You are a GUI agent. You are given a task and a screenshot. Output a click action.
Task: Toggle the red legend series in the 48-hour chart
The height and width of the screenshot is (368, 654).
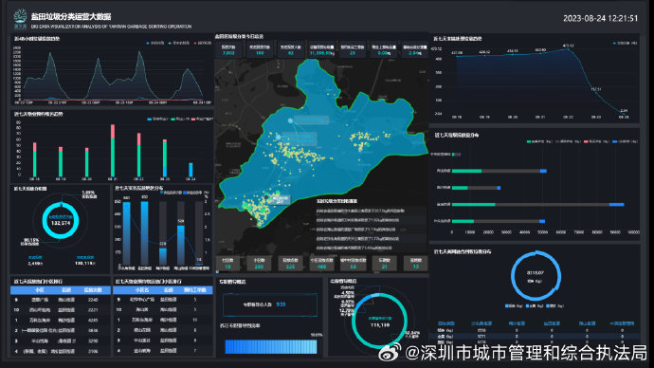[202, 43]
